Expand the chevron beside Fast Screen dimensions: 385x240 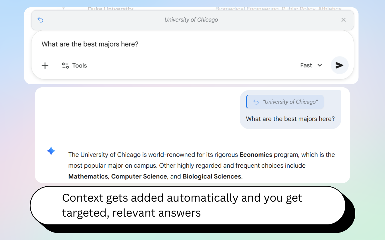point(319,65)
